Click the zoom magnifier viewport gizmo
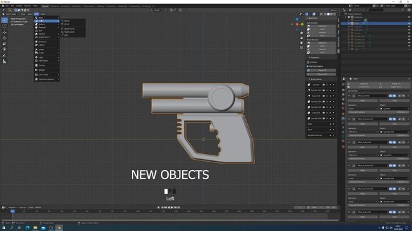 (x=301, y=33)
